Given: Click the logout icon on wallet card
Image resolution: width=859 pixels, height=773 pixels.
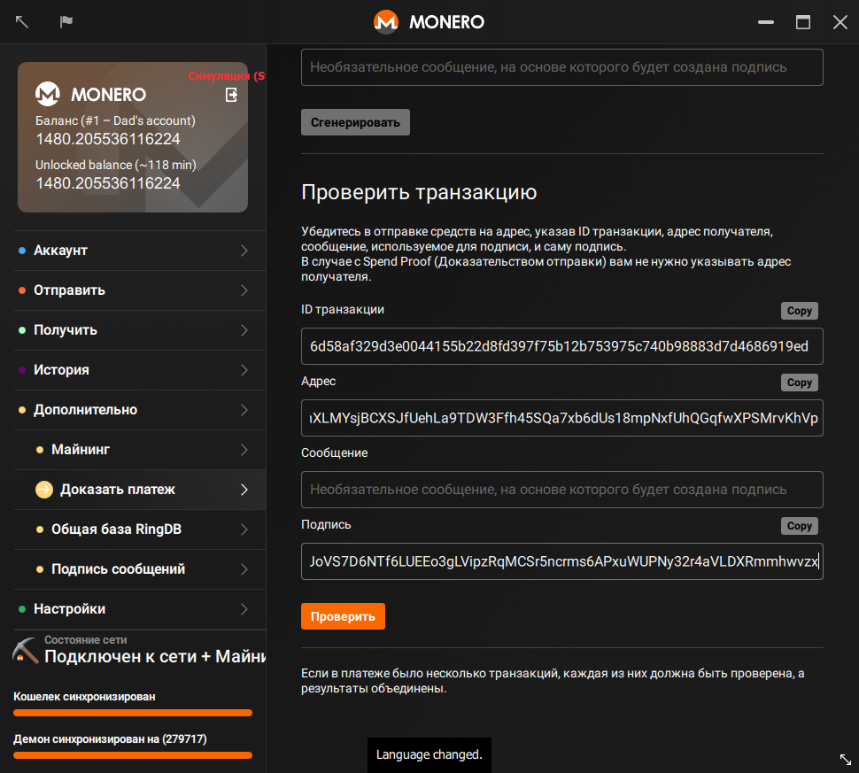Looking at the screenshot, I should [232, 95].
